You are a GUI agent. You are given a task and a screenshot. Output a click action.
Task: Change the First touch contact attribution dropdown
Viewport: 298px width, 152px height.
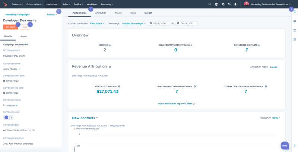97,23
